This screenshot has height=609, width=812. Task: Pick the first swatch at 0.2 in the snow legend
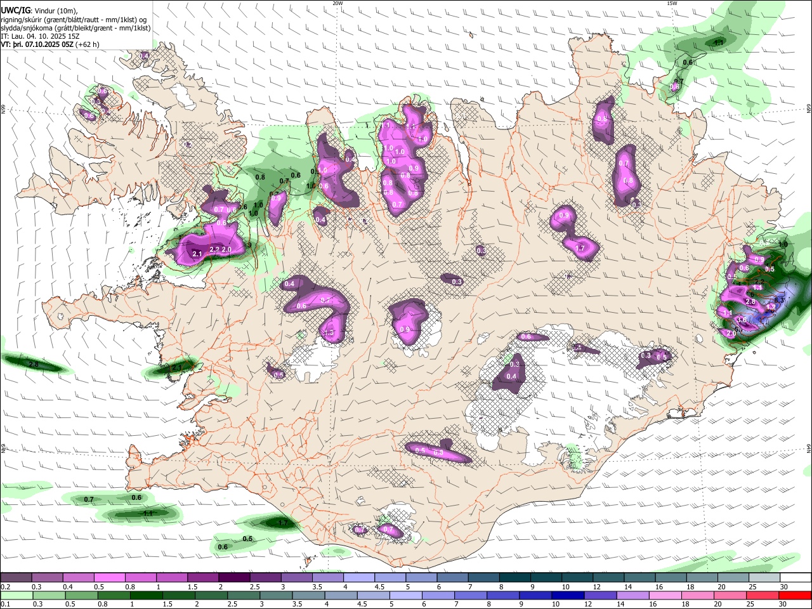16,577
